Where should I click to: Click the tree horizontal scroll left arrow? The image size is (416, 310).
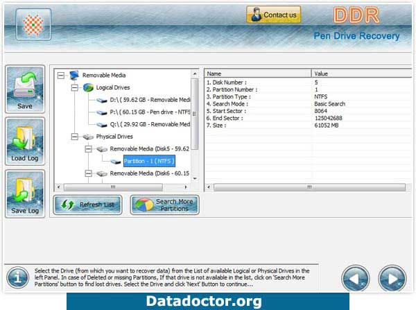coord(59,187)
